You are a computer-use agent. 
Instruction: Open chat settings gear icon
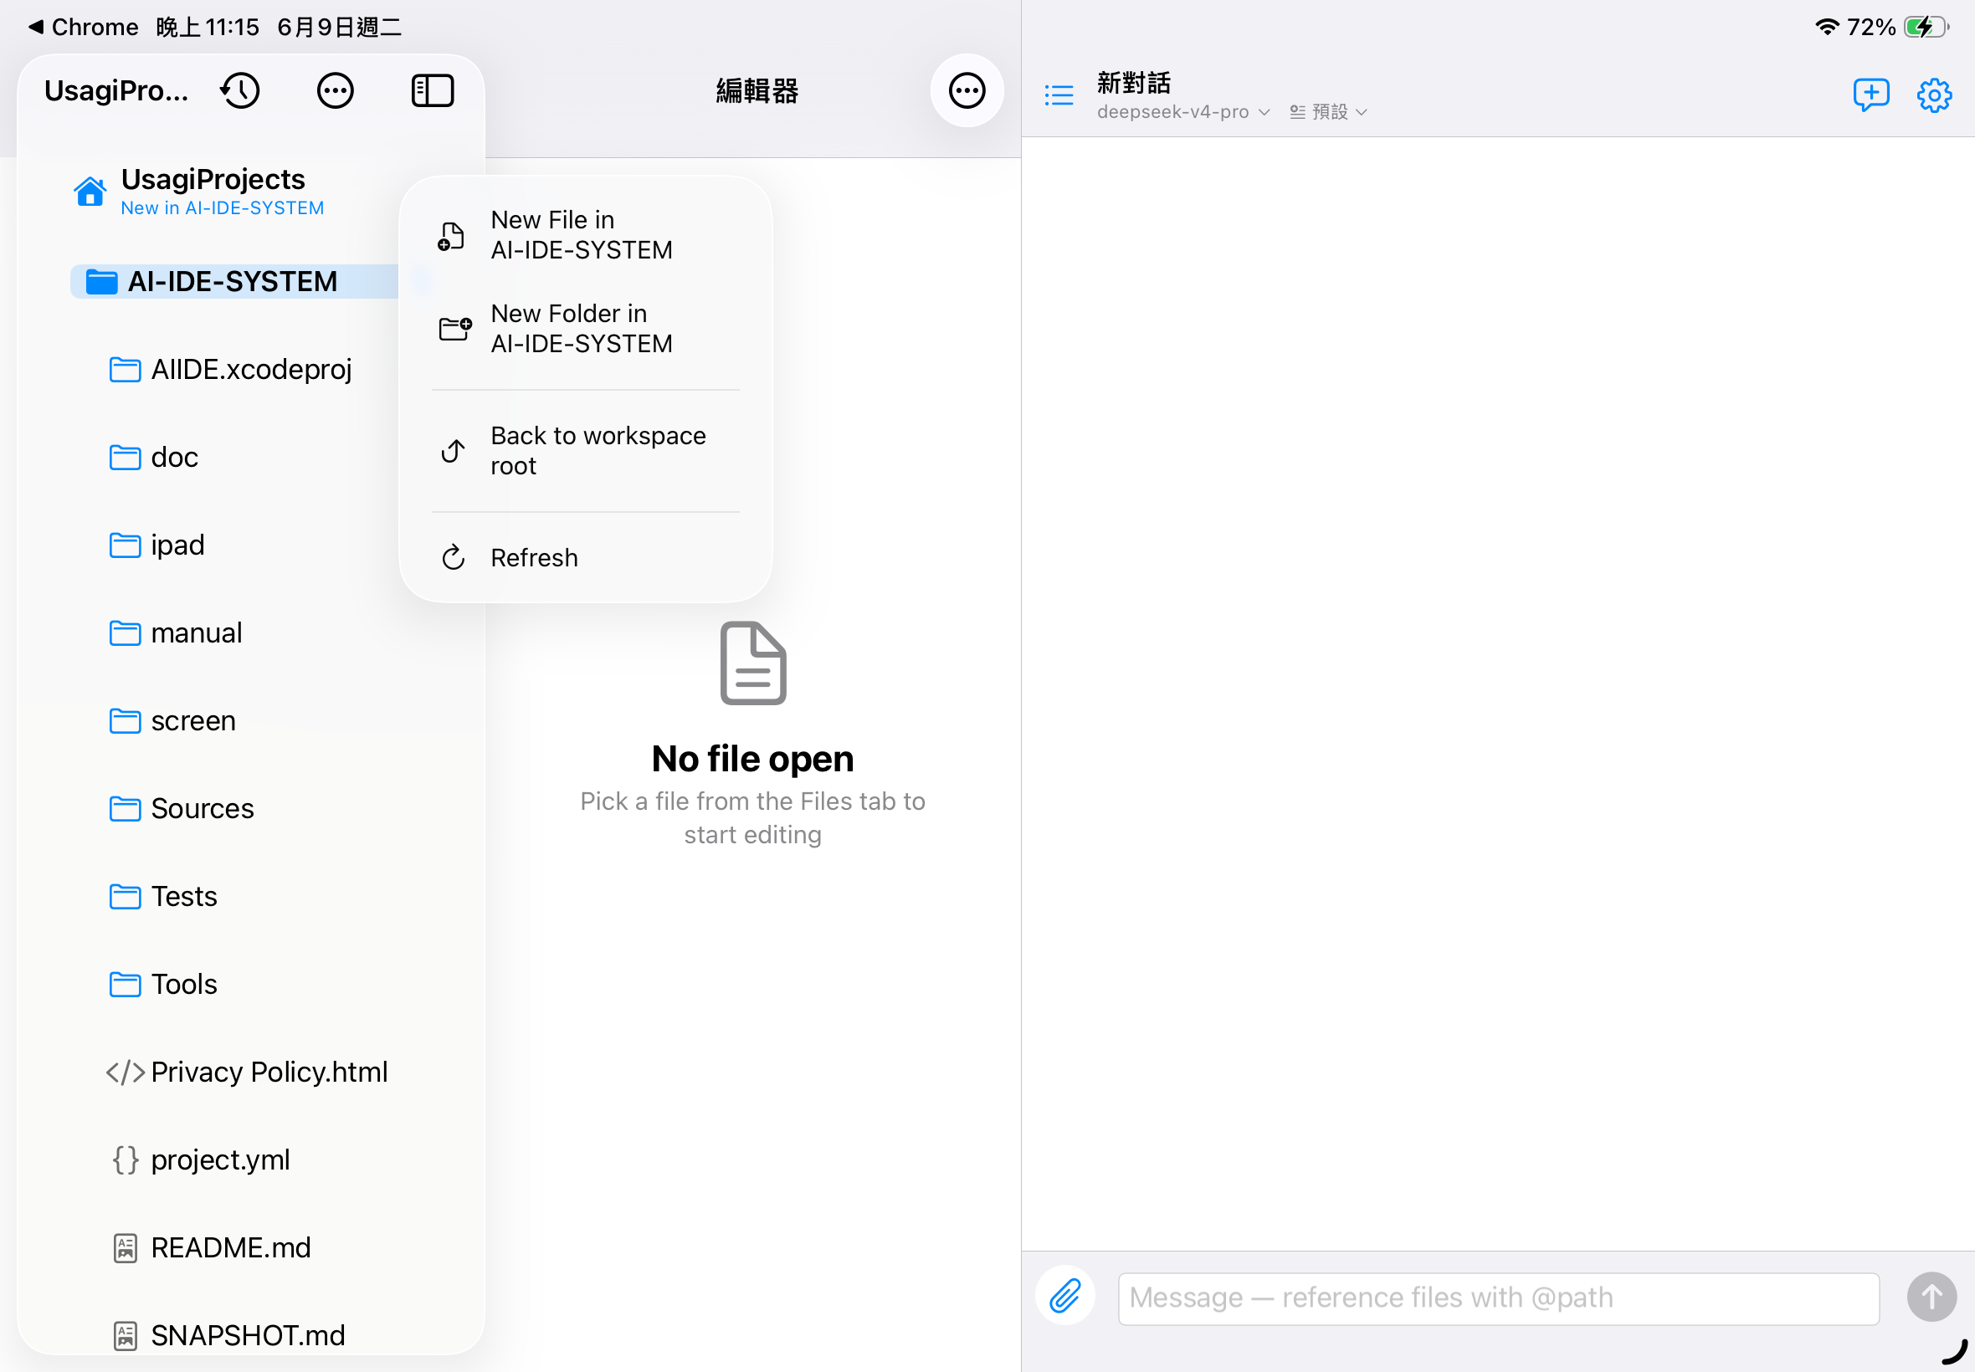[x=1934, y=95]
